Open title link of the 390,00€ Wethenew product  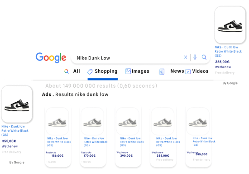point(132,142)
